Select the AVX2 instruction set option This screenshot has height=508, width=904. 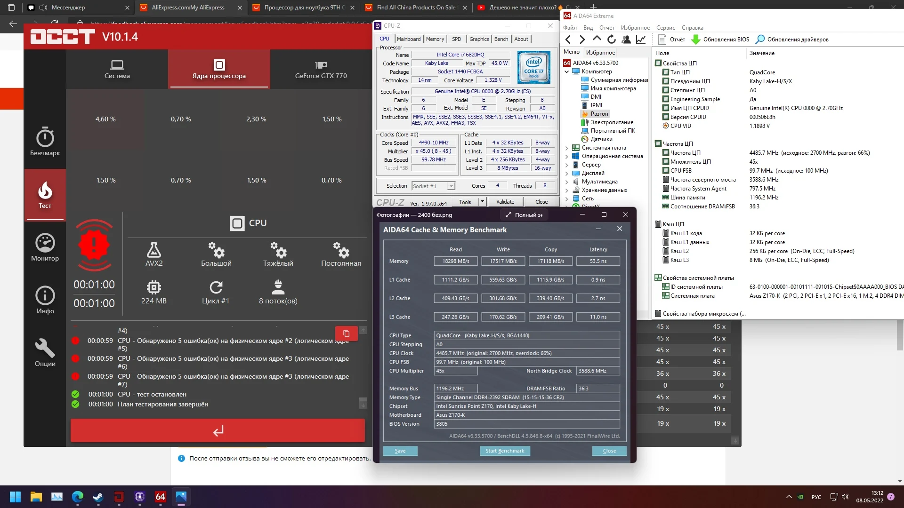pos(154,254)
